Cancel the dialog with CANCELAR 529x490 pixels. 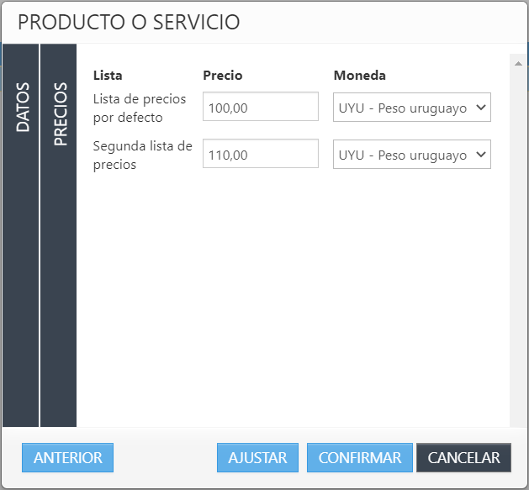click(x=463, y=458)
